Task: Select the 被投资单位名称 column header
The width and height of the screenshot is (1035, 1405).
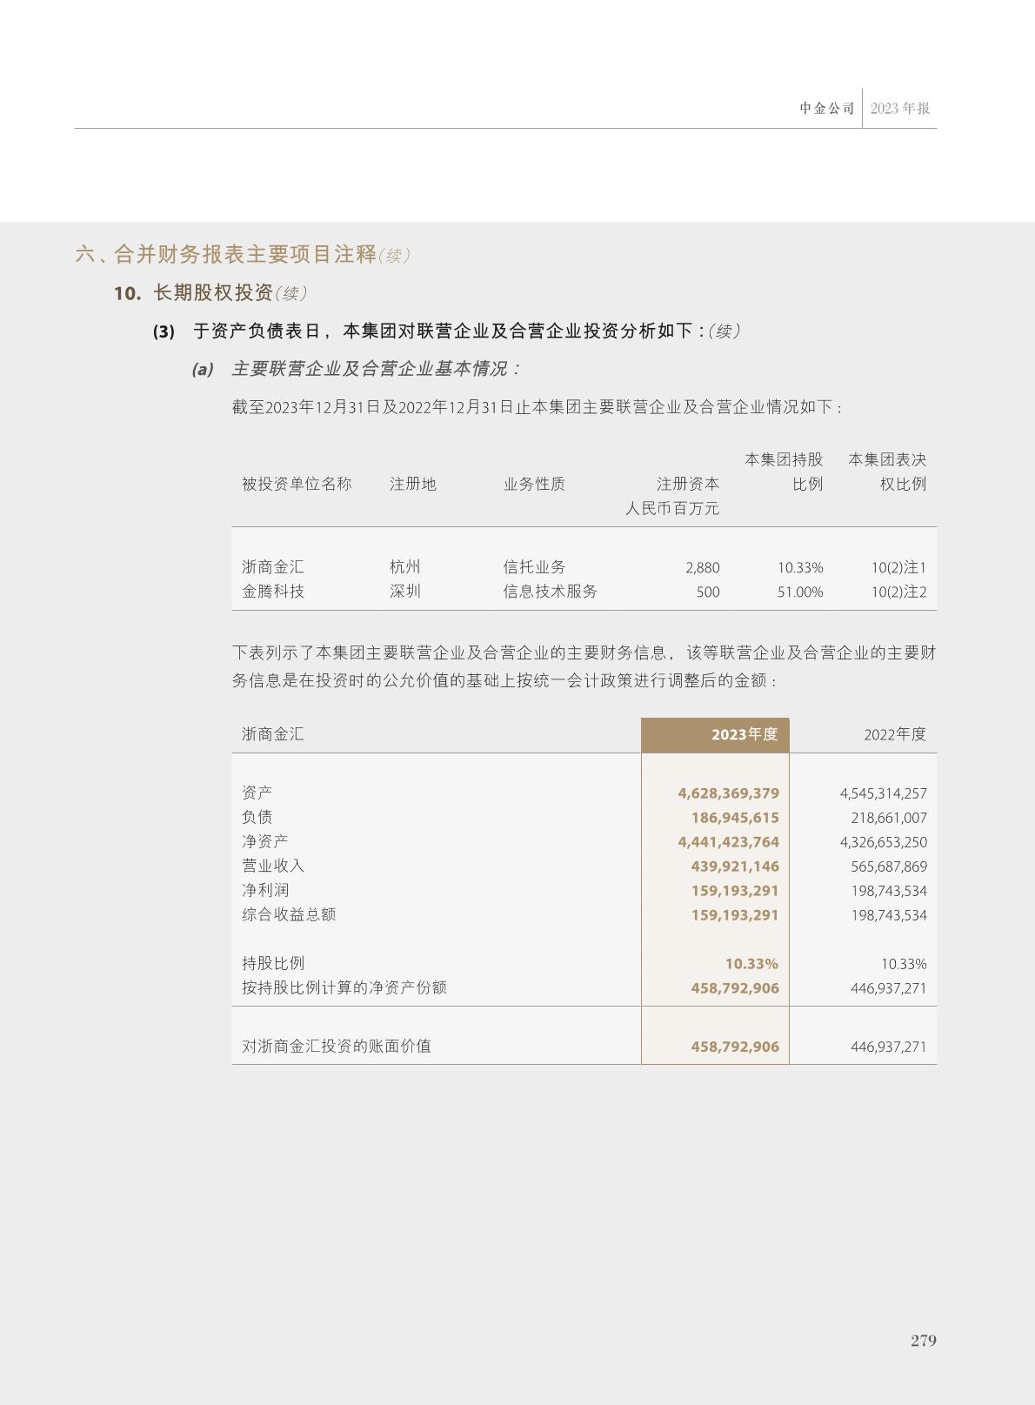Action: coord(297,484)
